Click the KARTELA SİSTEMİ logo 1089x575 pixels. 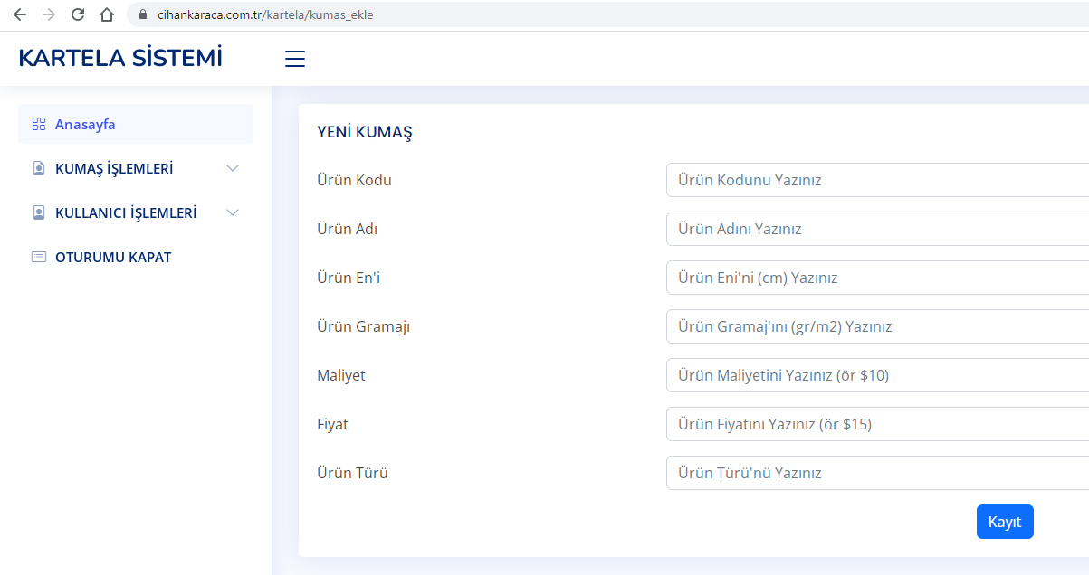(x=120, y=58)
